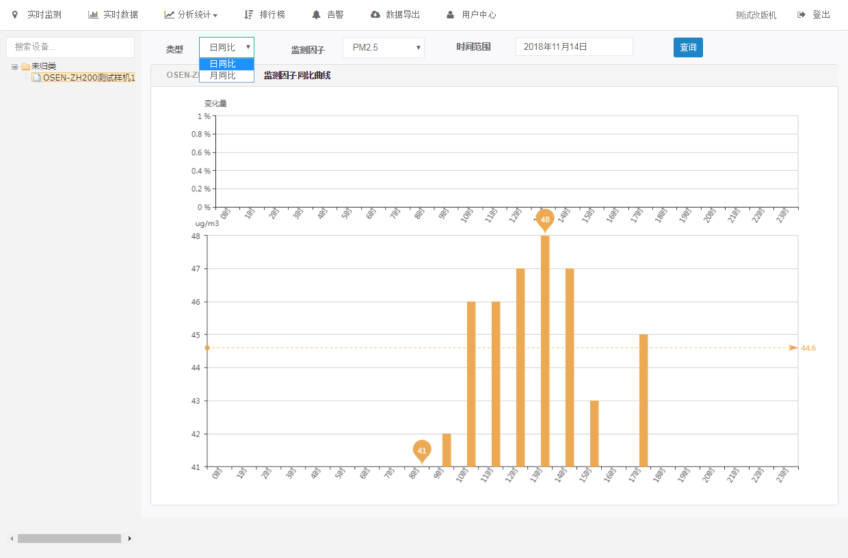Screen dimensions: 848x558
Task: Click the 告警 bell icon
Action: pyautogui.click(x=316, y=14)
